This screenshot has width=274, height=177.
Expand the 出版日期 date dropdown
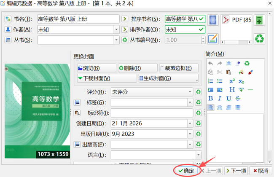[x=190, y=134]
